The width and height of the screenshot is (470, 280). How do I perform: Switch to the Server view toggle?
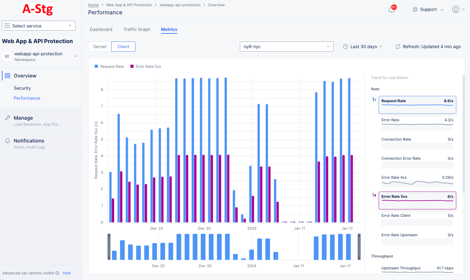[99, 46]
